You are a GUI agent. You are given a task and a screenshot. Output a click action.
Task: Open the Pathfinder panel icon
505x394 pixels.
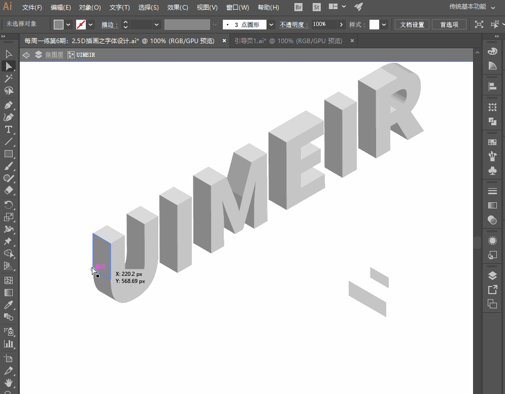[492, 121]
